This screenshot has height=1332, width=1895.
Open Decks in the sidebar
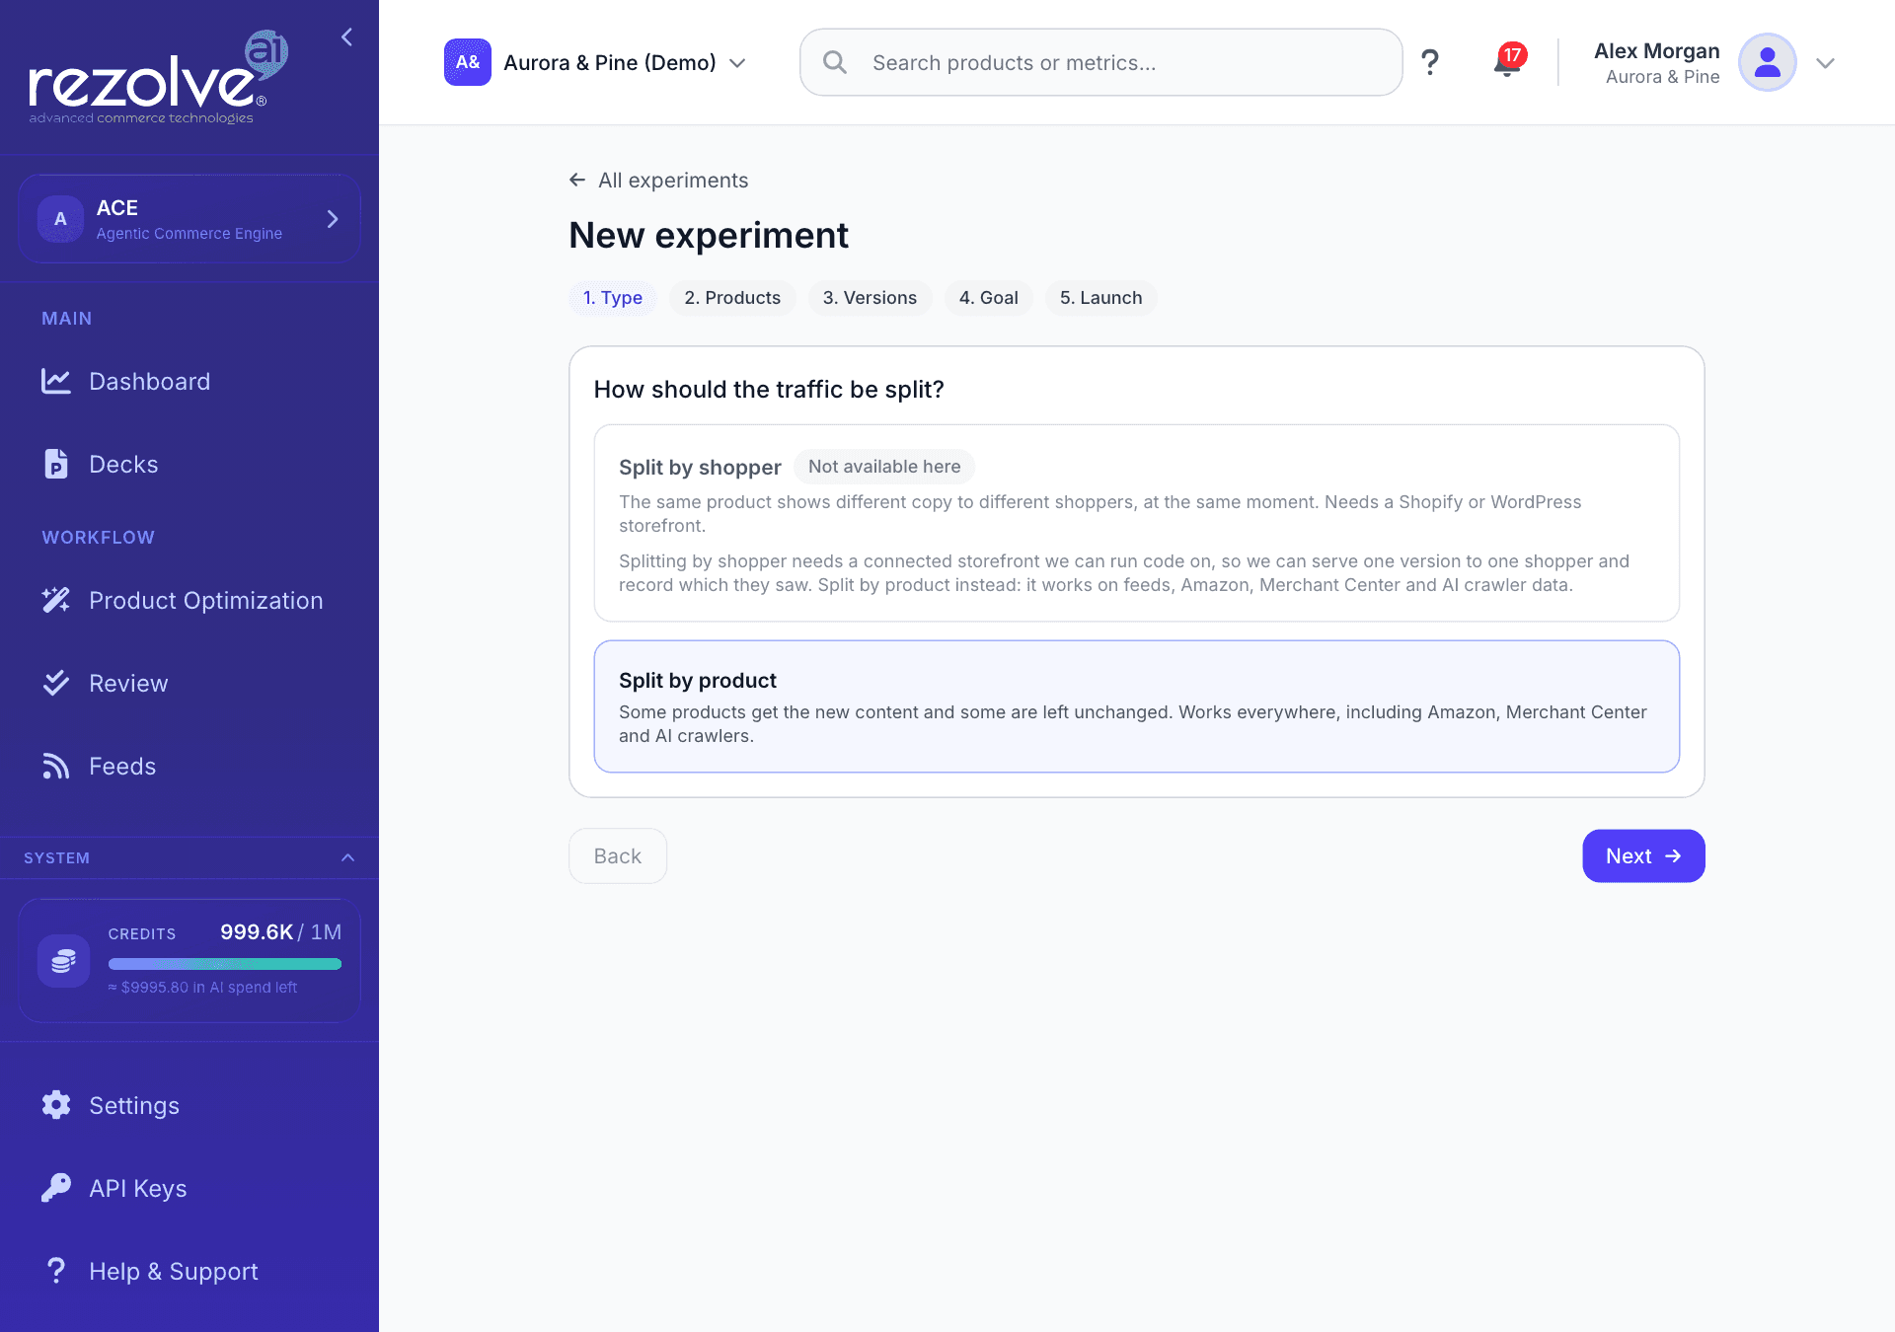coord(189,465)
